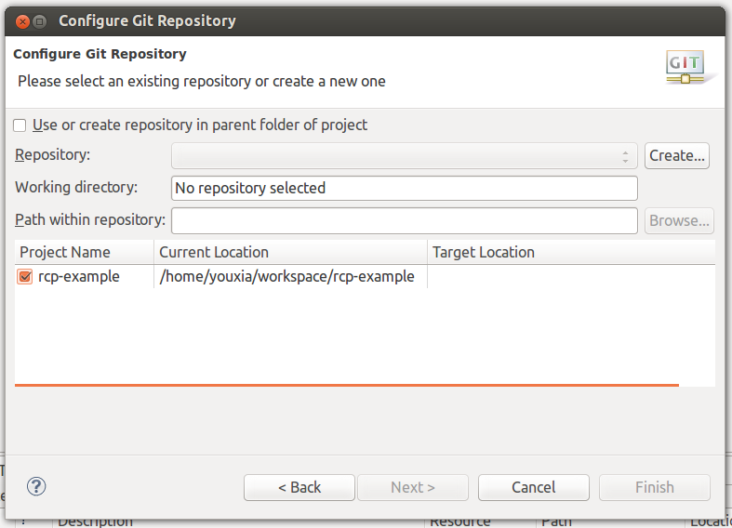Viewport: 732px width, 528px height.
Task: Click the Finish button
Action: point(655,487)
